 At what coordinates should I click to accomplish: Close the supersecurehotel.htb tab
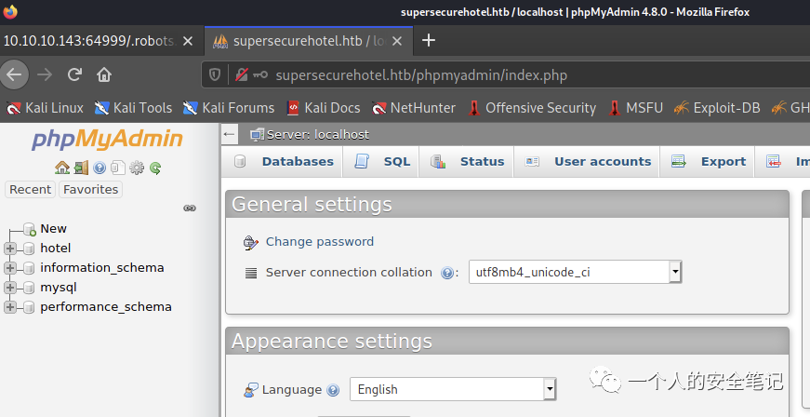coord(397,41)
